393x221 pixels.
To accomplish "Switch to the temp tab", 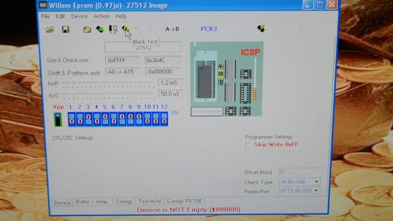I will [x=101, y=201].
